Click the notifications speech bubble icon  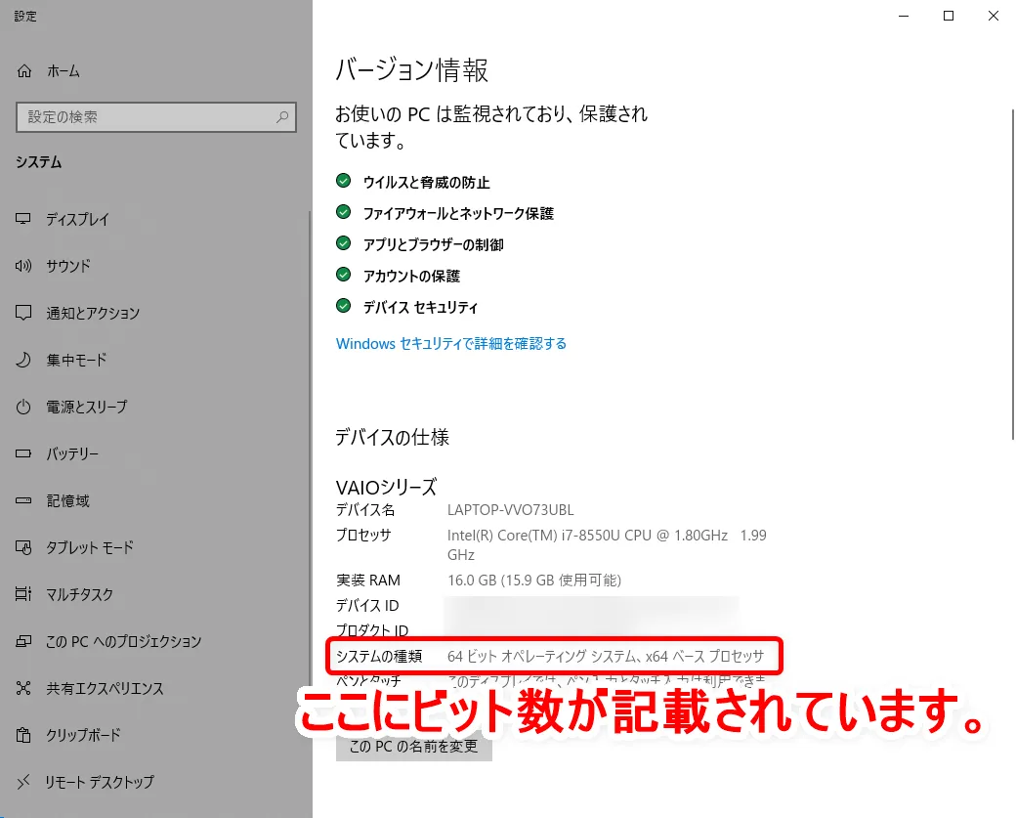coord(23,313)
